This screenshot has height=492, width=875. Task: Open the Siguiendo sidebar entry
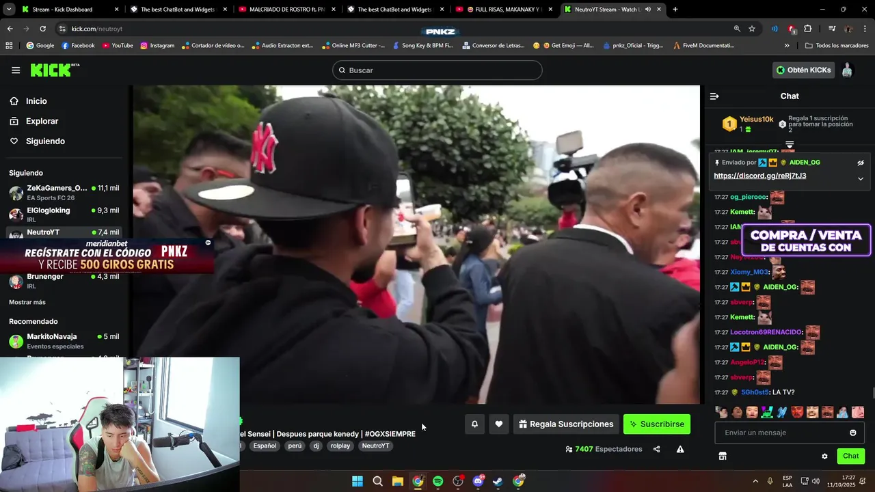pos(45,141)
